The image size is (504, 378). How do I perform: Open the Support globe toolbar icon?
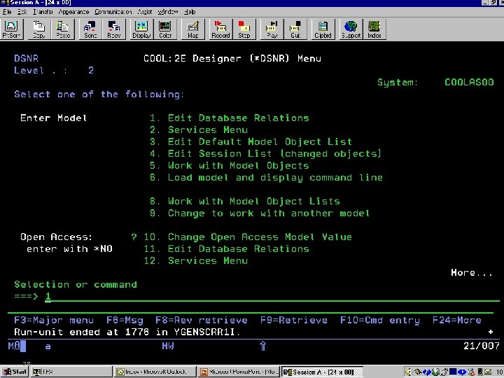351,29
